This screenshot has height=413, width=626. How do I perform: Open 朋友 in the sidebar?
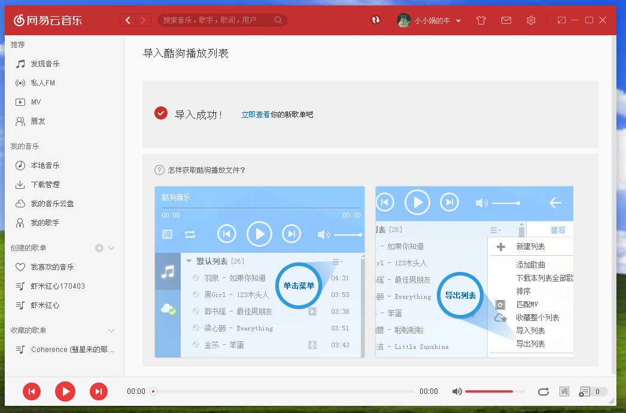coord(64,121)
